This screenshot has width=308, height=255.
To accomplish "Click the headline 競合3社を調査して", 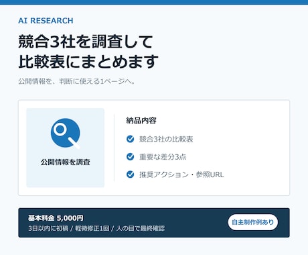I will 86,42.
